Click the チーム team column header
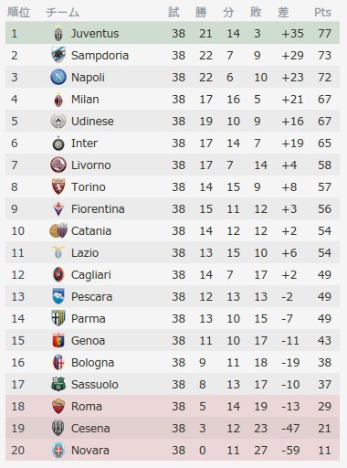This screenshot has height=468, width=347. tap(63, 12)
